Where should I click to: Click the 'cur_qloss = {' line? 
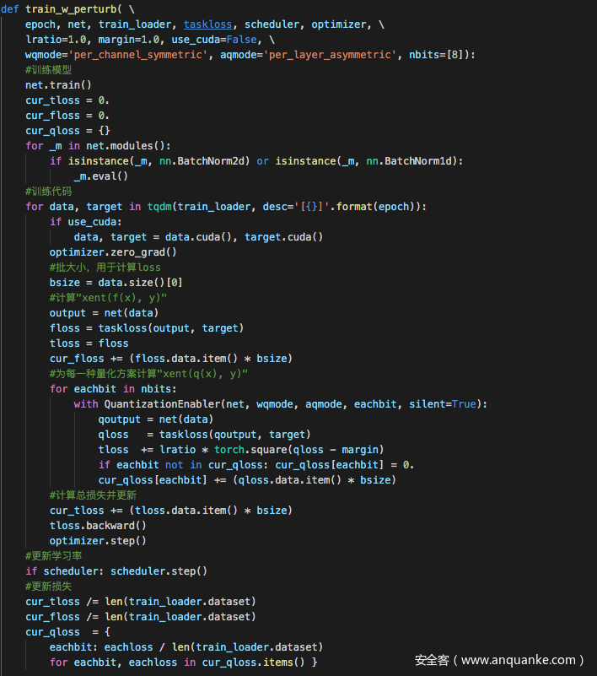point(67,632)
